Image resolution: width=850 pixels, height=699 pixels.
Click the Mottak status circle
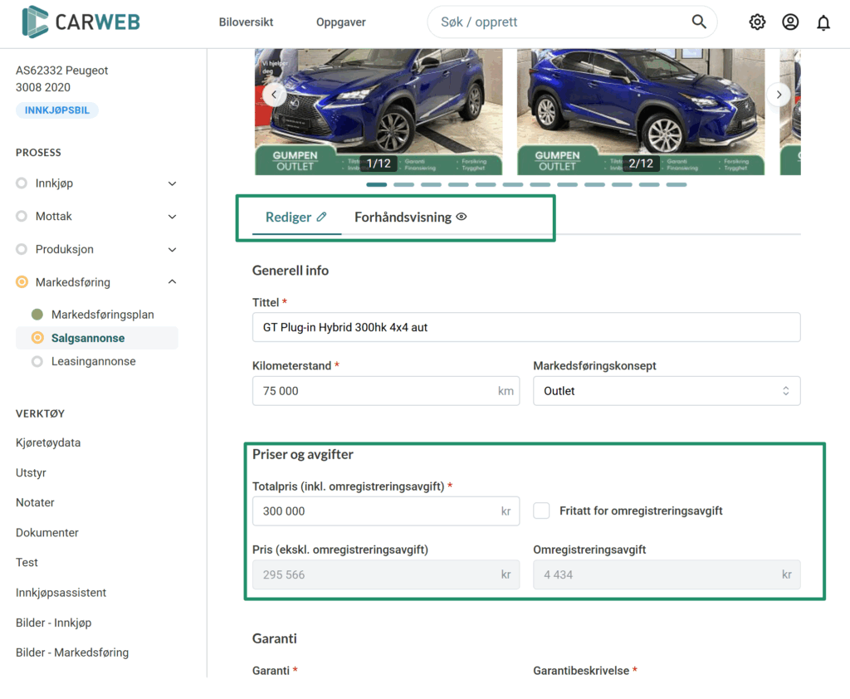click(x=22, y=217)
